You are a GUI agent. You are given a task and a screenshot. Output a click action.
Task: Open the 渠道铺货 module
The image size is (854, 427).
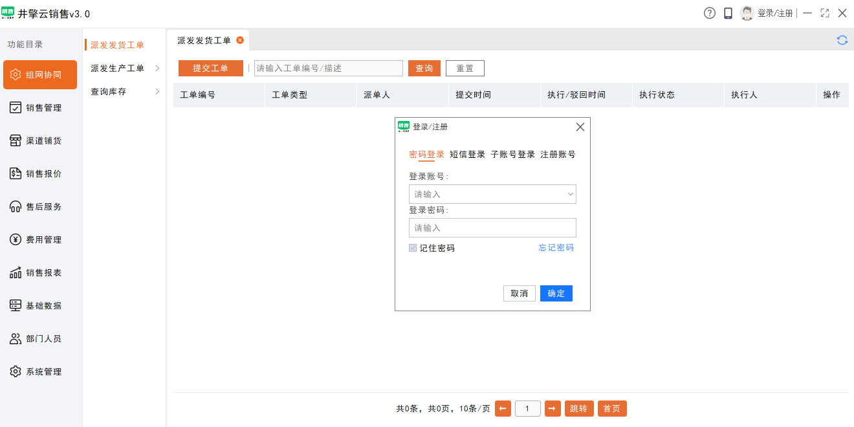39,140
